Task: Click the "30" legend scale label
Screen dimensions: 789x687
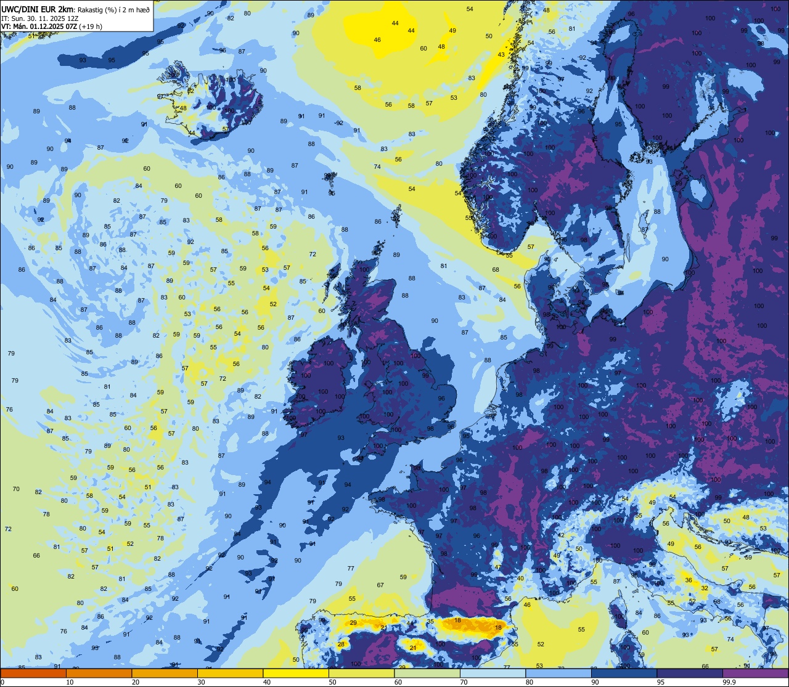Action: (201, 682)
